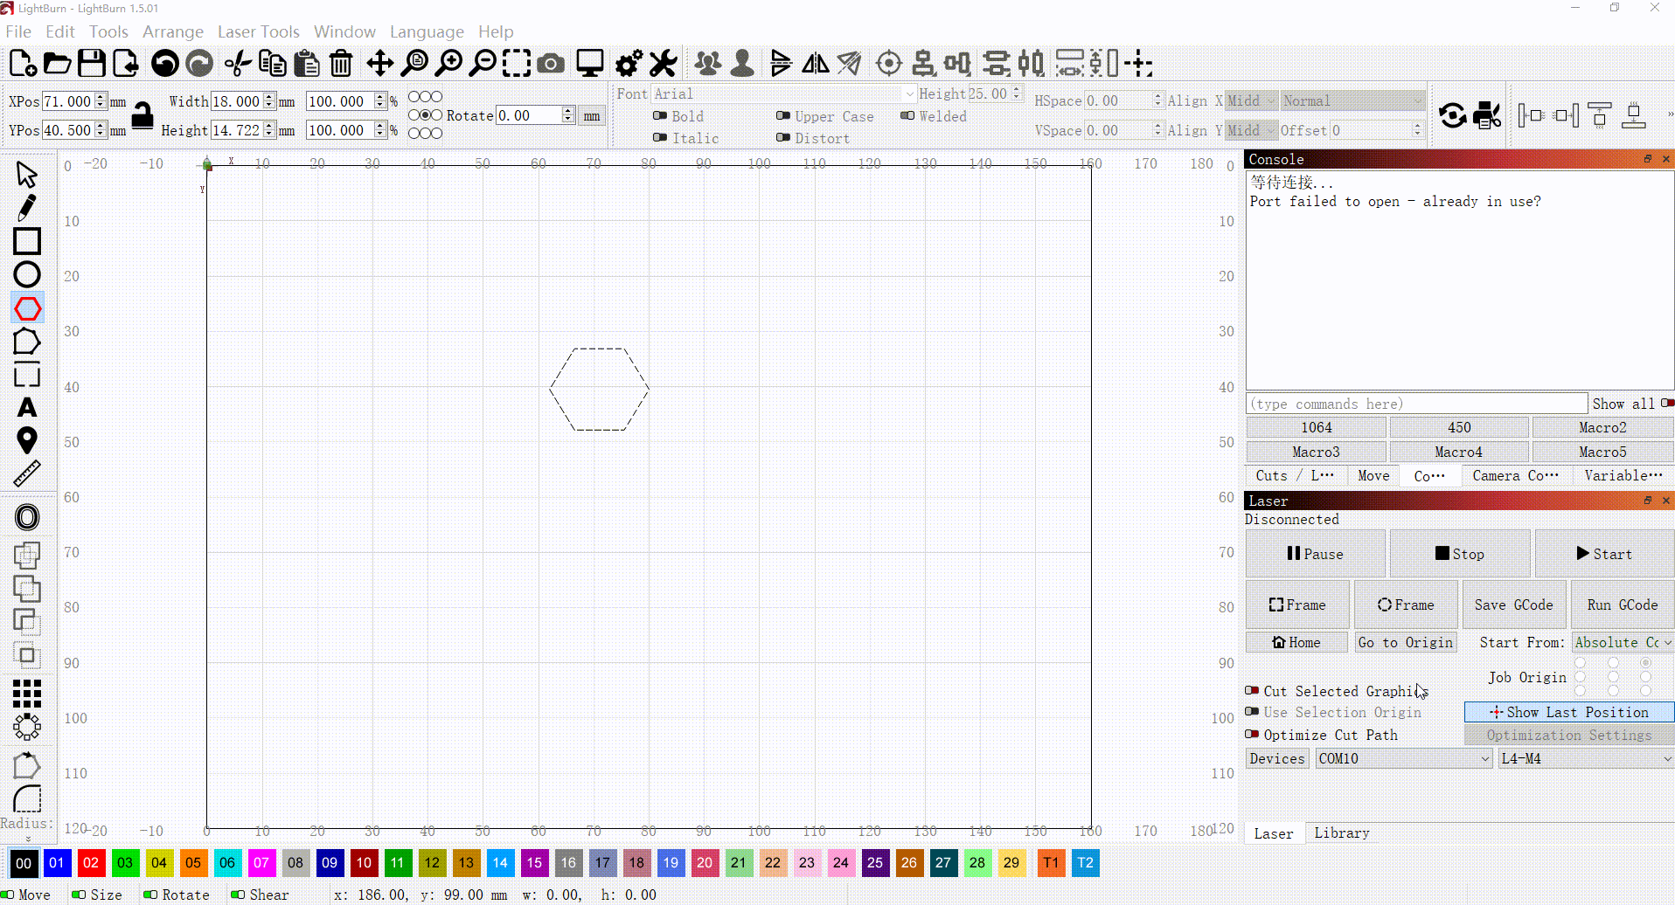The image size is (1675, 905).
Task: Select the red 02 layer color swatch
Action: [91, 863]
